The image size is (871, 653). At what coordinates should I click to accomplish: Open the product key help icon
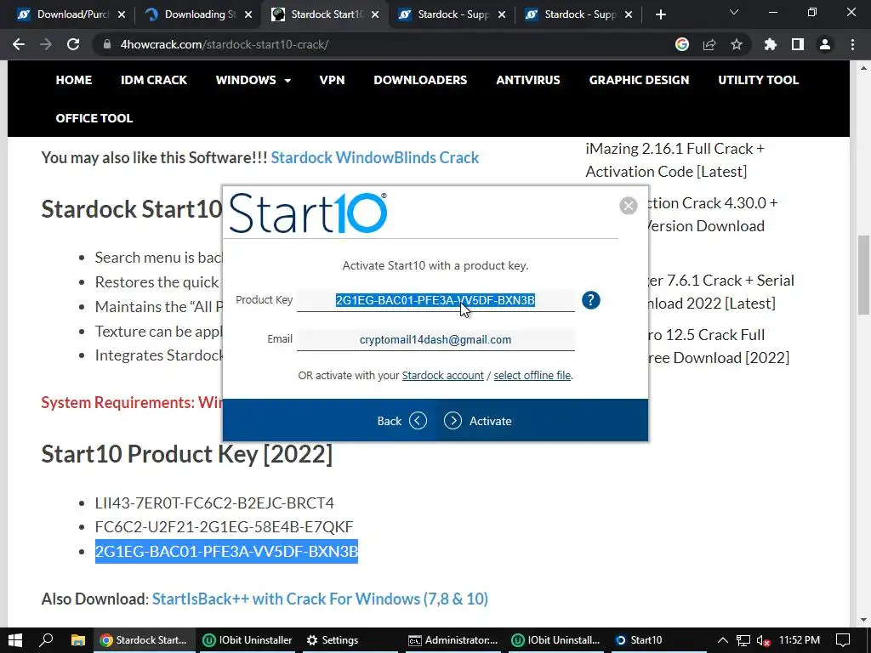pyautogui.click(x=591, y=300)
